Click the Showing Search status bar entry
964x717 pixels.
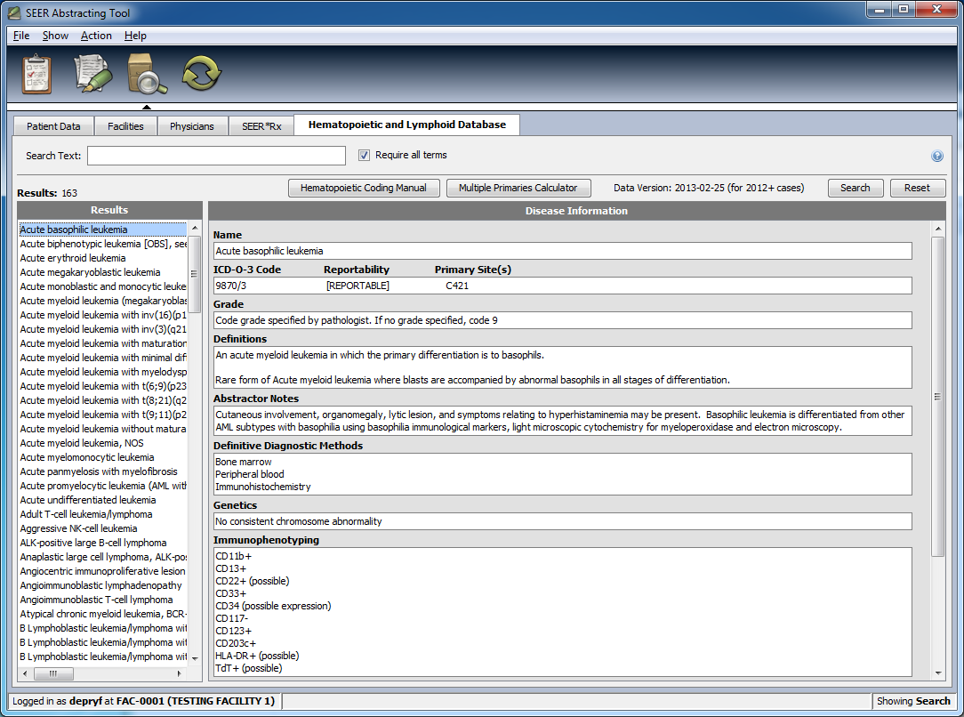point(913,701)
